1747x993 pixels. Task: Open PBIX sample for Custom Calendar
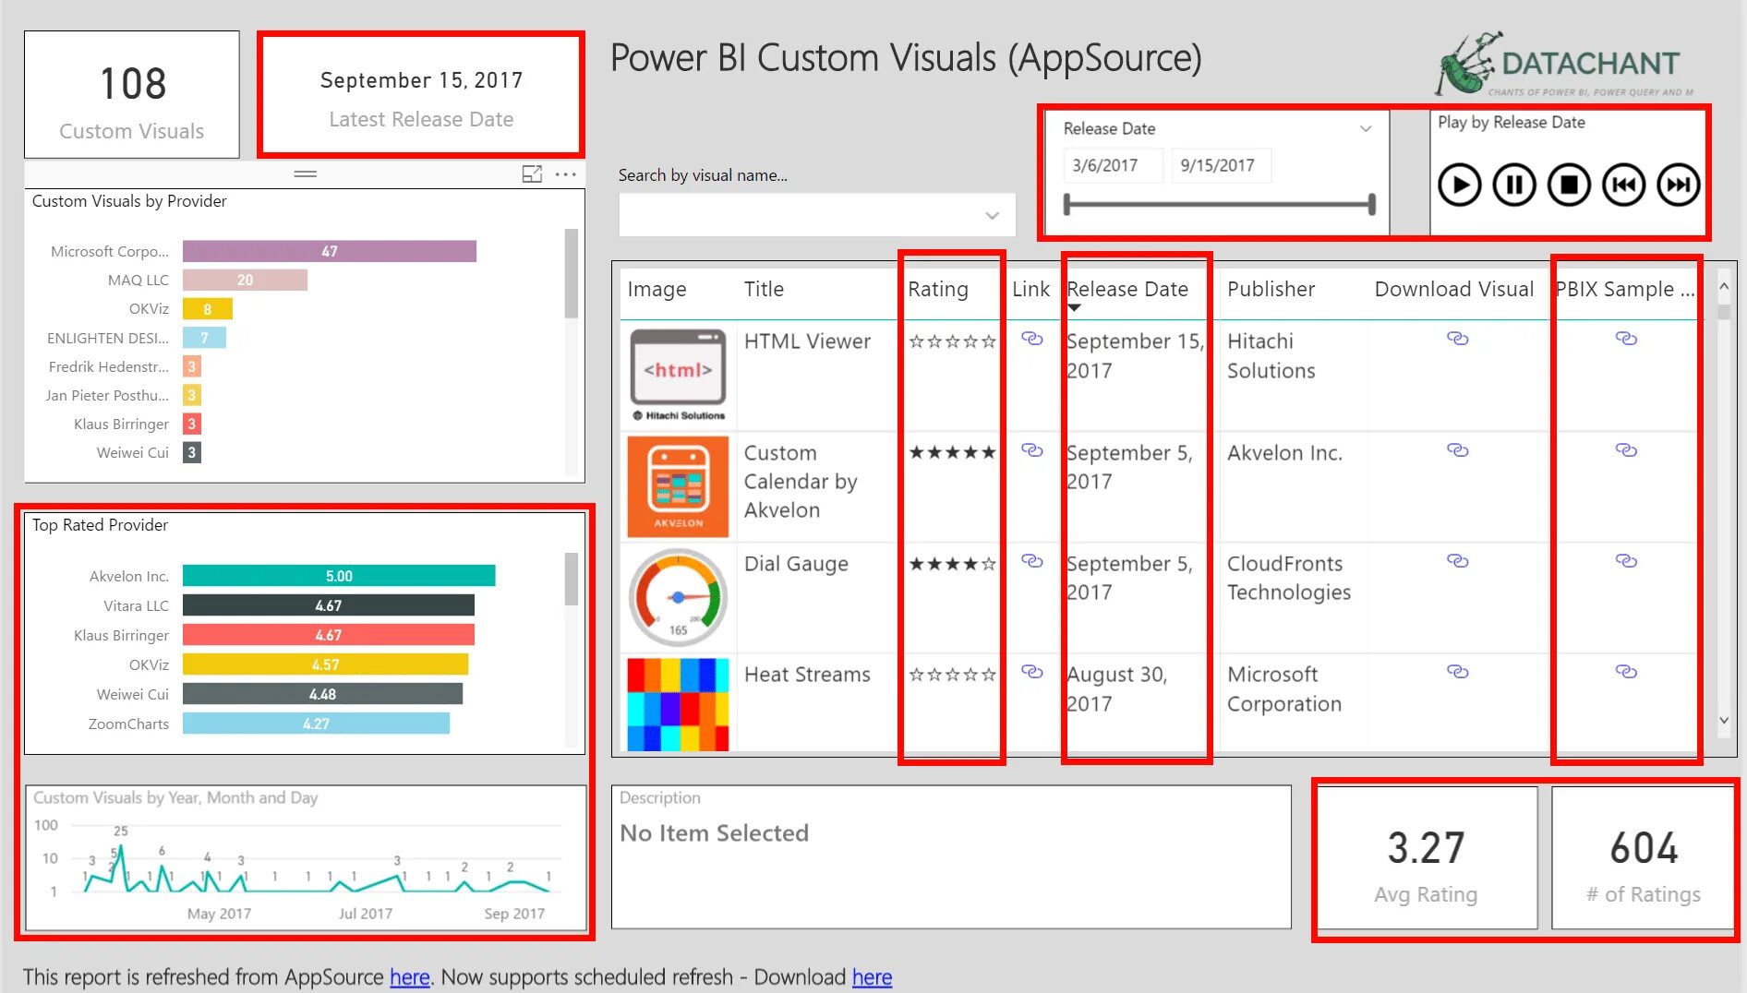[x=1626, y=450]
